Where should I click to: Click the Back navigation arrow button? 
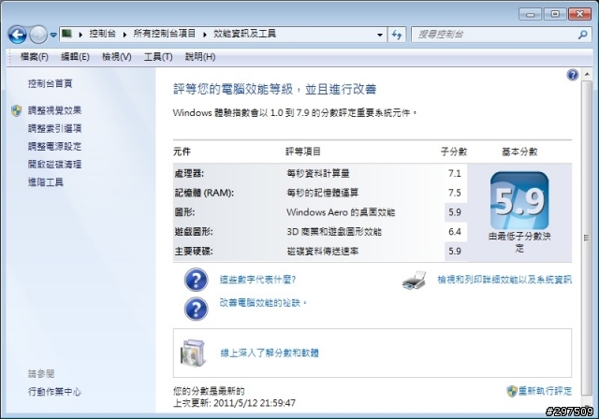click(x=17, y=35)
